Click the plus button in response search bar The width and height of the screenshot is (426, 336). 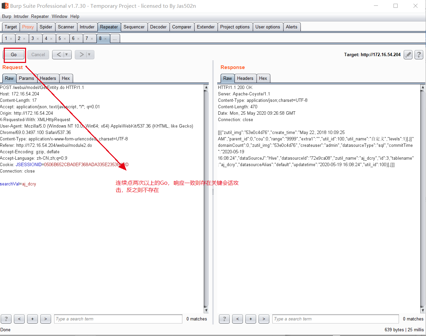click(x=251, y=319)
